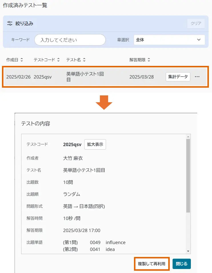Sort by 解答期限 column arrows
Screen dimensions: 212x273
(x=149, y=60)
